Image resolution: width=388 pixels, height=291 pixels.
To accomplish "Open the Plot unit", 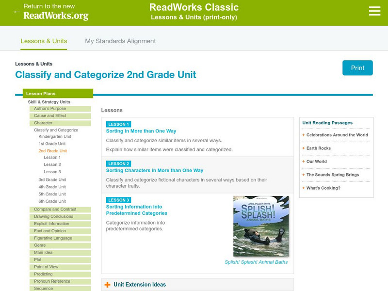I will 60,259.
